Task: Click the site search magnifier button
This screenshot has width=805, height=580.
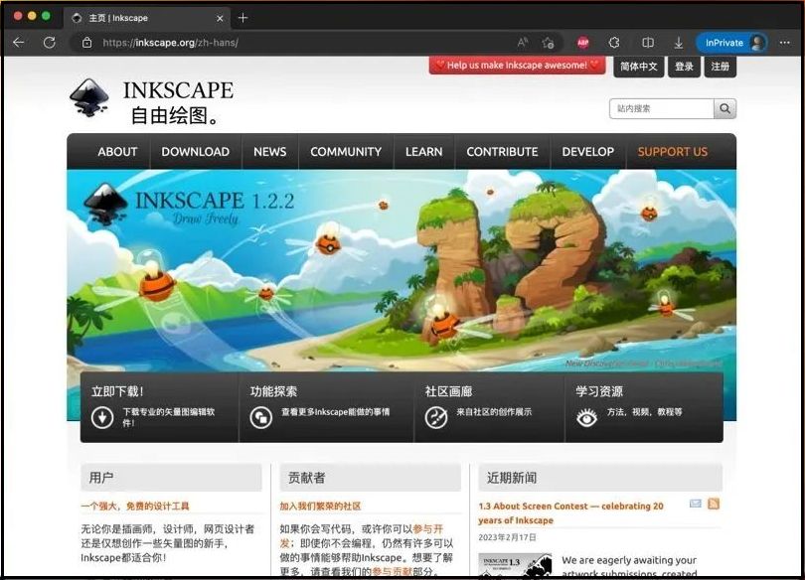Action: (725, 109)
